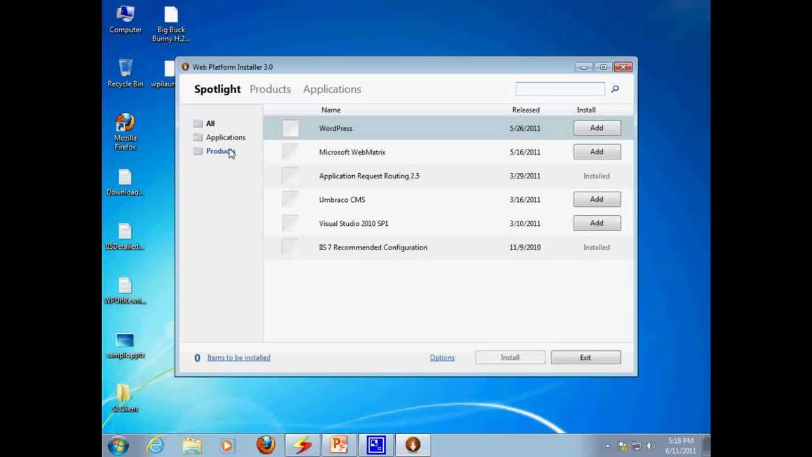The image size is (812, 457).
Task: Open the Download... file on desktop
Action: click(x=125, y=182)
